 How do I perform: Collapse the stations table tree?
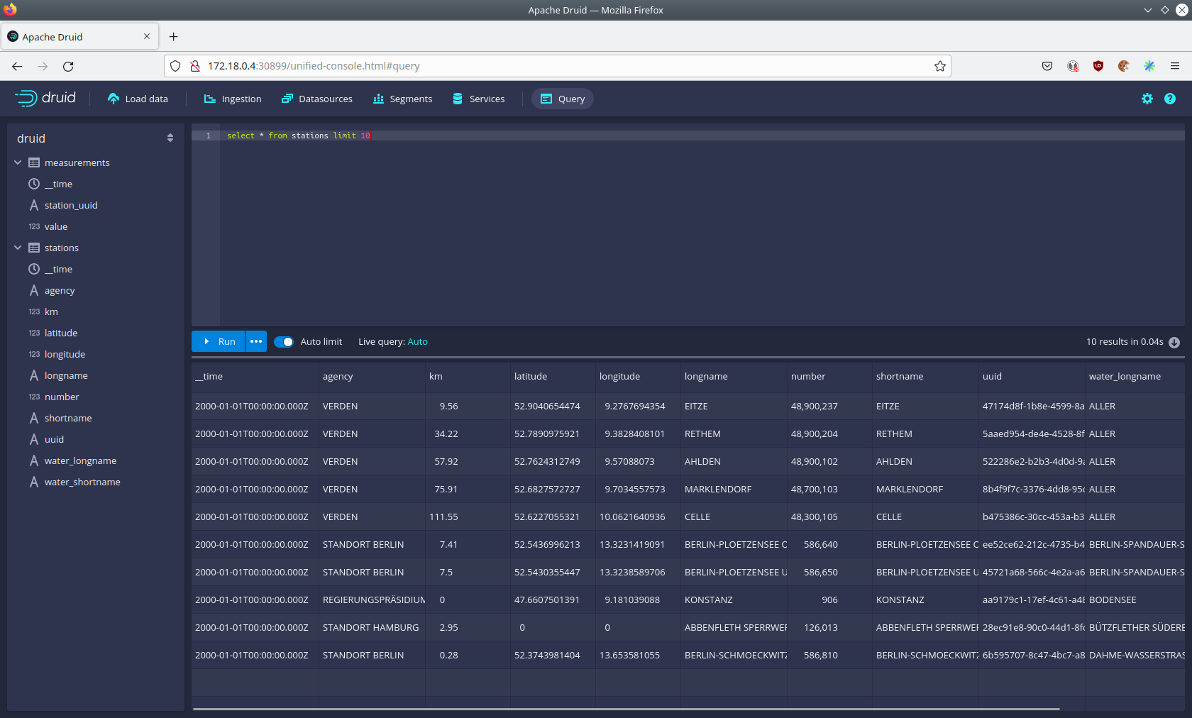pos(18,248)
